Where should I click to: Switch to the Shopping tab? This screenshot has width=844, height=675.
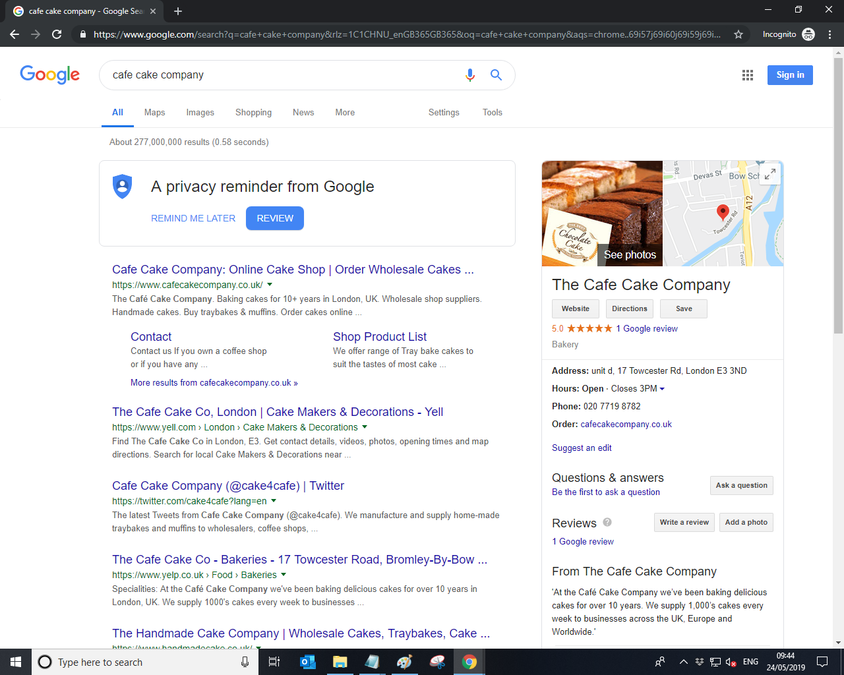point(254,113)
